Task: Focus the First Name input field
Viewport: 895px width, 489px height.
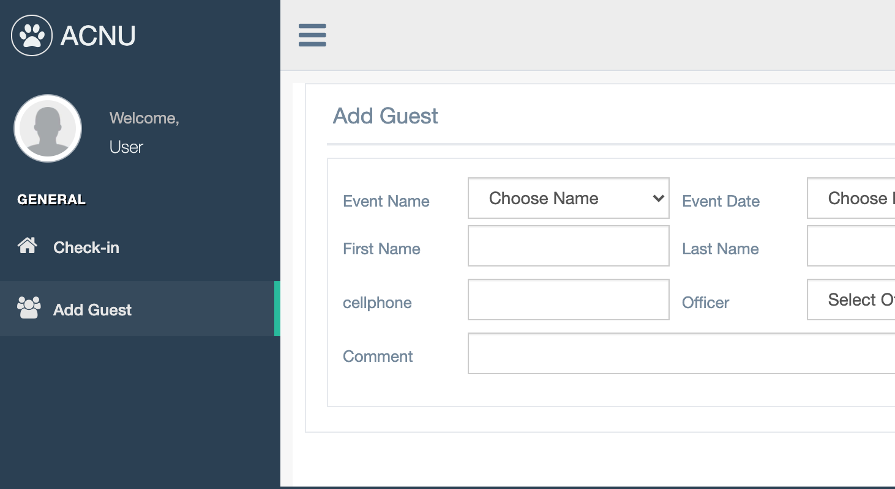Action: coord(568,246)
